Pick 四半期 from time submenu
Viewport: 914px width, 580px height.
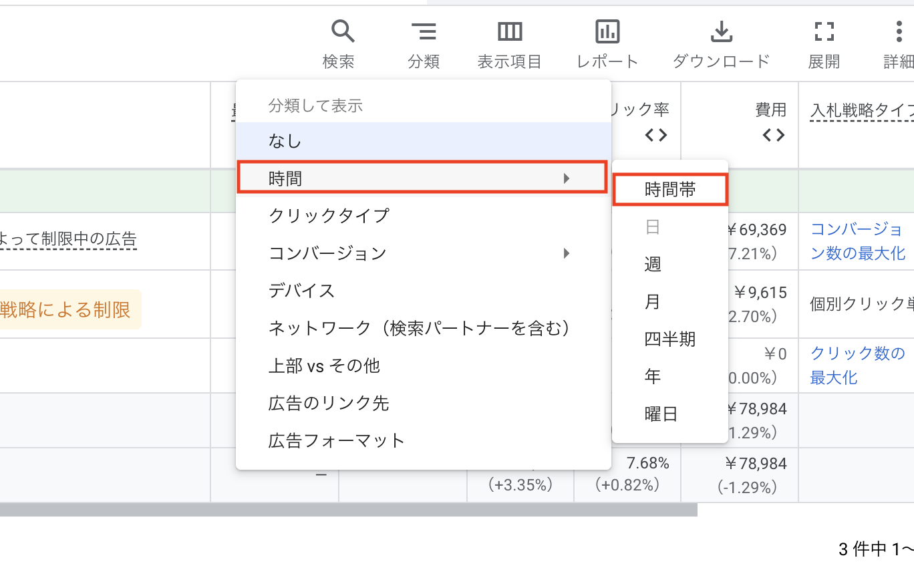click(x=669, y=339)
